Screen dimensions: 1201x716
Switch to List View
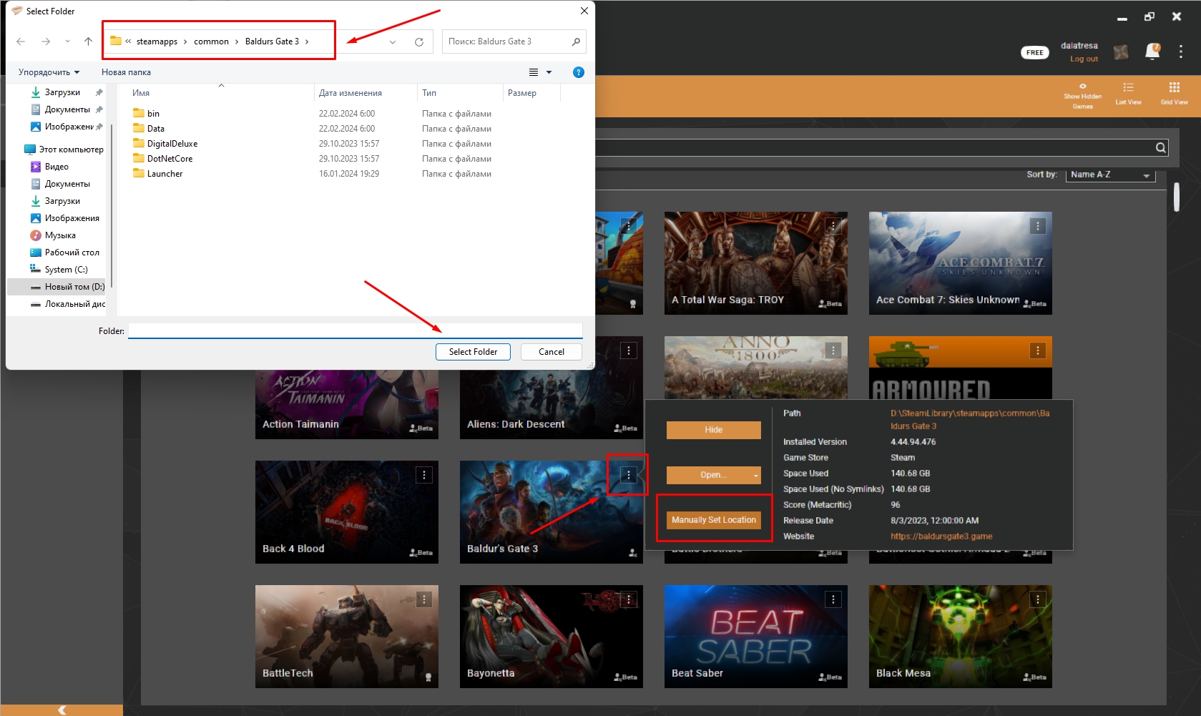pyautogui.click(x=1128, y=93)
